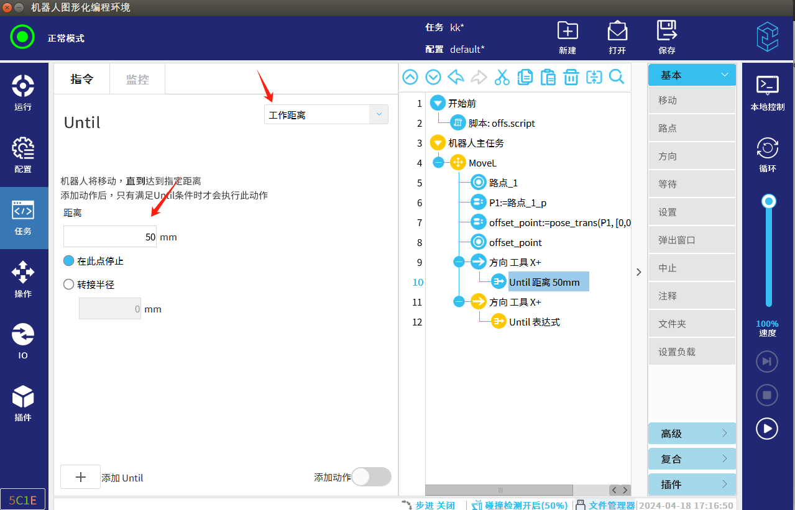The width and height of the screenshot is (795, 510).
Task: Switch to the 监控 tab
Action: [x=137, y=80]
